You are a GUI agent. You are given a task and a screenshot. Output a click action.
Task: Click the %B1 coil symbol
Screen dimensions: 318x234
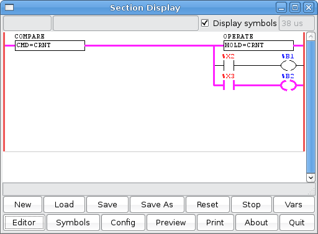coord(288,66)
